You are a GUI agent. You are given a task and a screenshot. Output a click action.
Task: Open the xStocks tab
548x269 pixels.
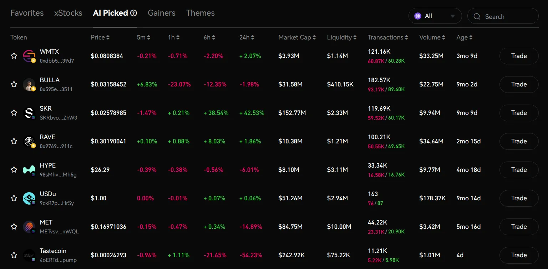[x=68, y=13]
